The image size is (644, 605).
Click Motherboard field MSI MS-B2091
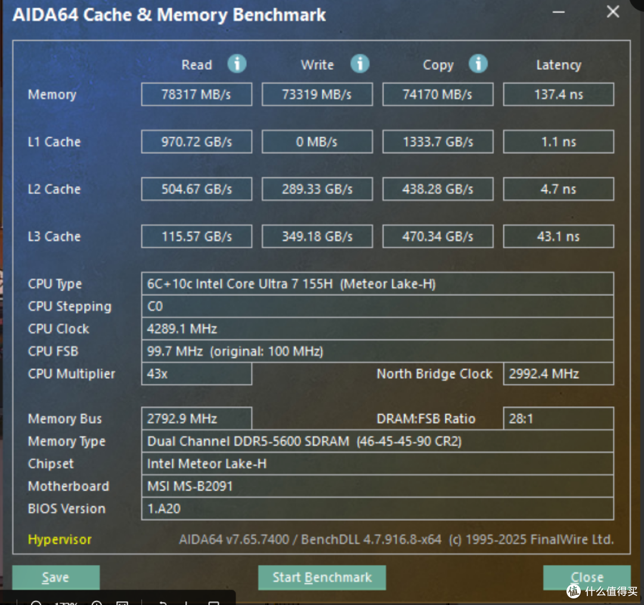click(x=377, y=486)
